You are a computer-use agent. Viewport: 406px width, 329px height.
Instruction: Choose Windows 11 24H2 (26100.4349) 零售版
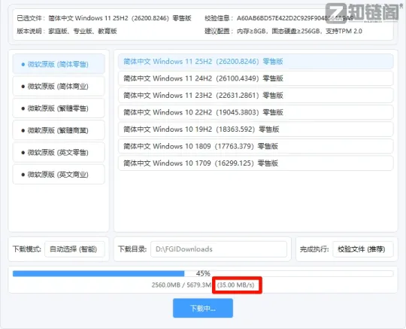point(256,78)
